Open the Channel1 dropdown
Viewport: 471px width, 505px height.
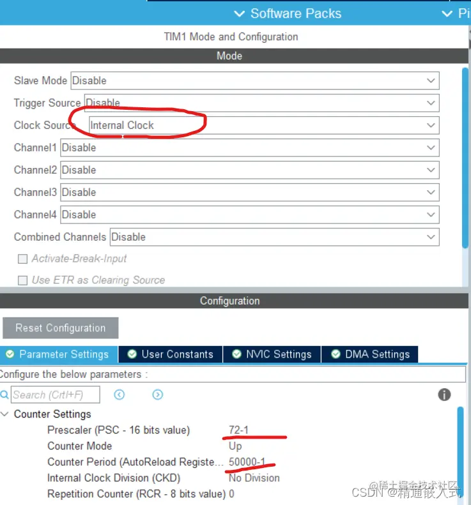(x=250, y=147)
